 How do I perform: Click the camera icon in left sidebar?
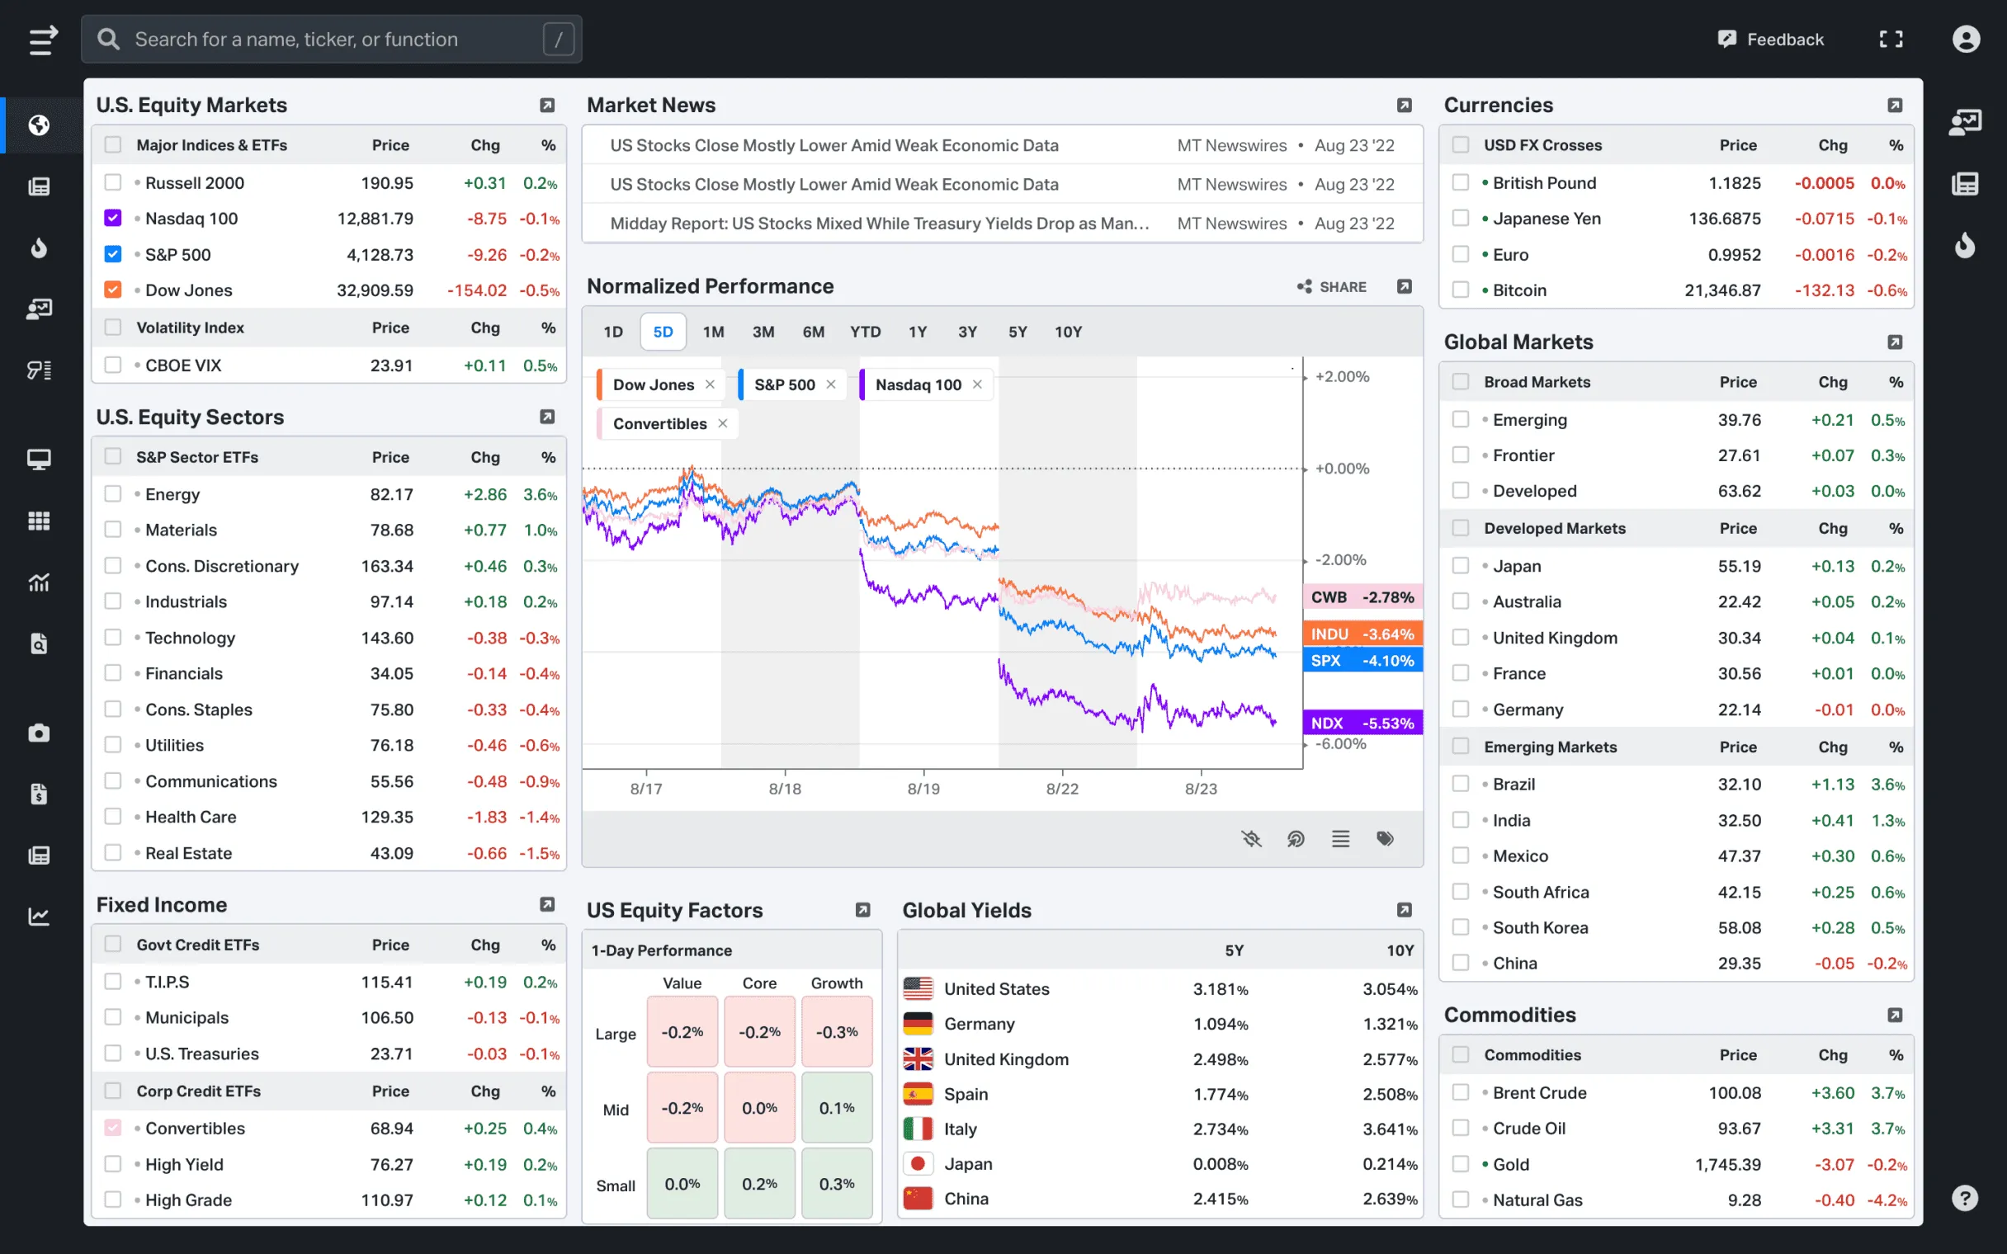coord(39,733)
